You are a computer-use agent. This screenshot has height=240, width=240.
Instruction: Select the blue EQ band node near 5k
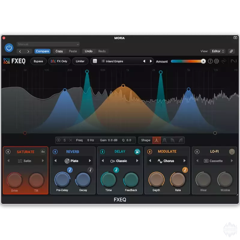coord(189,89)
